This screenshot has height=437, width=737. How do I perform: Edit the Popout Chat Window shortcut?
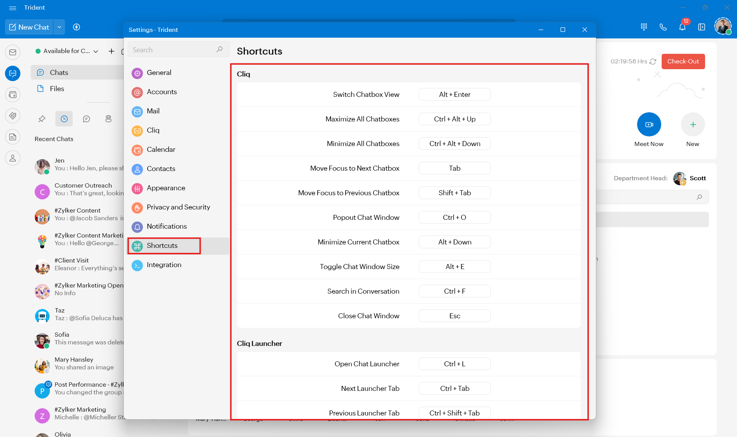454,218
